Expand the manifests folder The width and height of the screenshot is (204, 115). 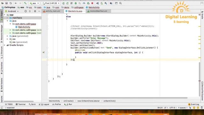coord(8,18)
